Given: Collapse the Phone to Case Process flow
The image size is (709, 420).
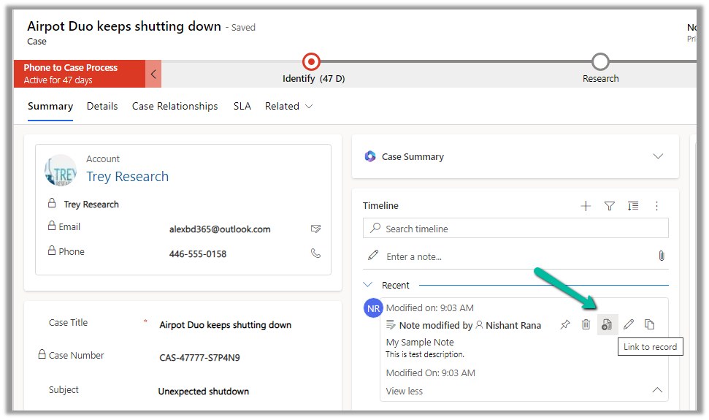Looking at the screenshot, I should pos(153,74).
